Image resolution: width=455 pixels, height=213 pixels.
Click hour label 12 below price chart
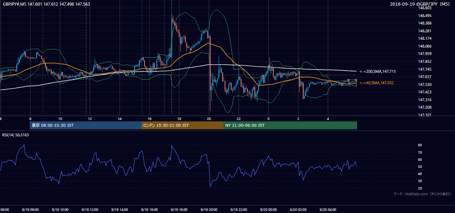coord(90,119)
